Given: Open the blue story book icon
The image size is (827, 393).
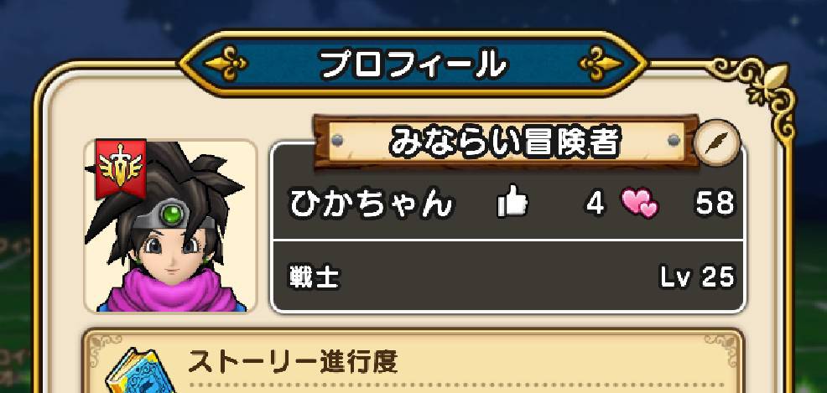Looking at the screenshot, I should (x=134, y=371).
